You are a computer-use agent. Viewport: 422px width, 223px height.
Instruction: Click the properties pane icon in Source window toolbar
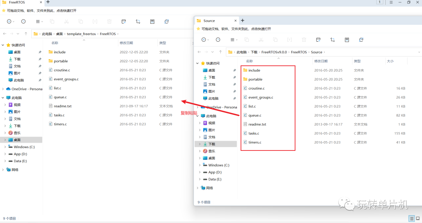[347, 40]
